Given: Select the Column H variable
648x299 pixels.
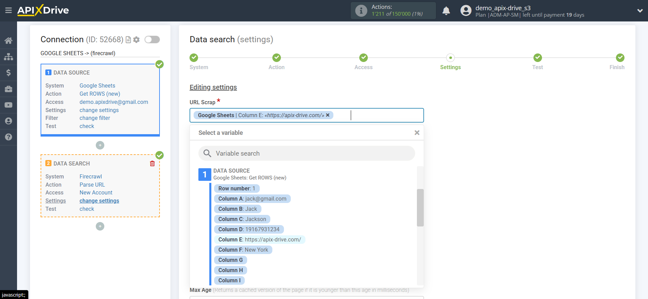Looking at the screenshot, I should click(230, 270).
